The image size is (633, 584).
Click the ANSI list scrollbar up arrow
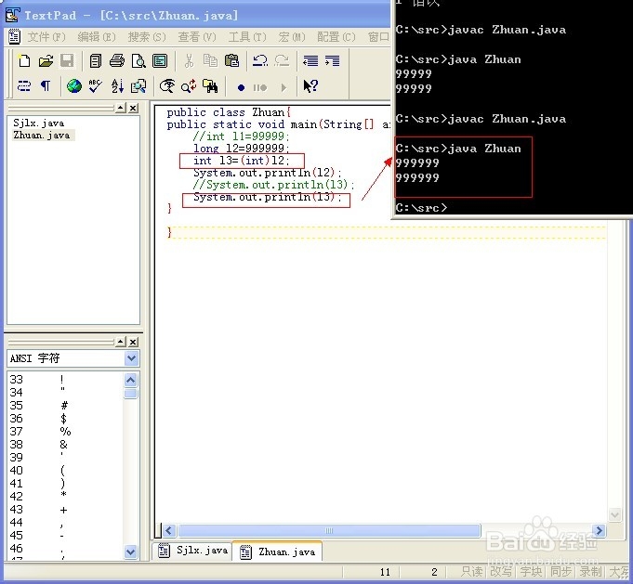pyautogui.click(x=130, y=380)
